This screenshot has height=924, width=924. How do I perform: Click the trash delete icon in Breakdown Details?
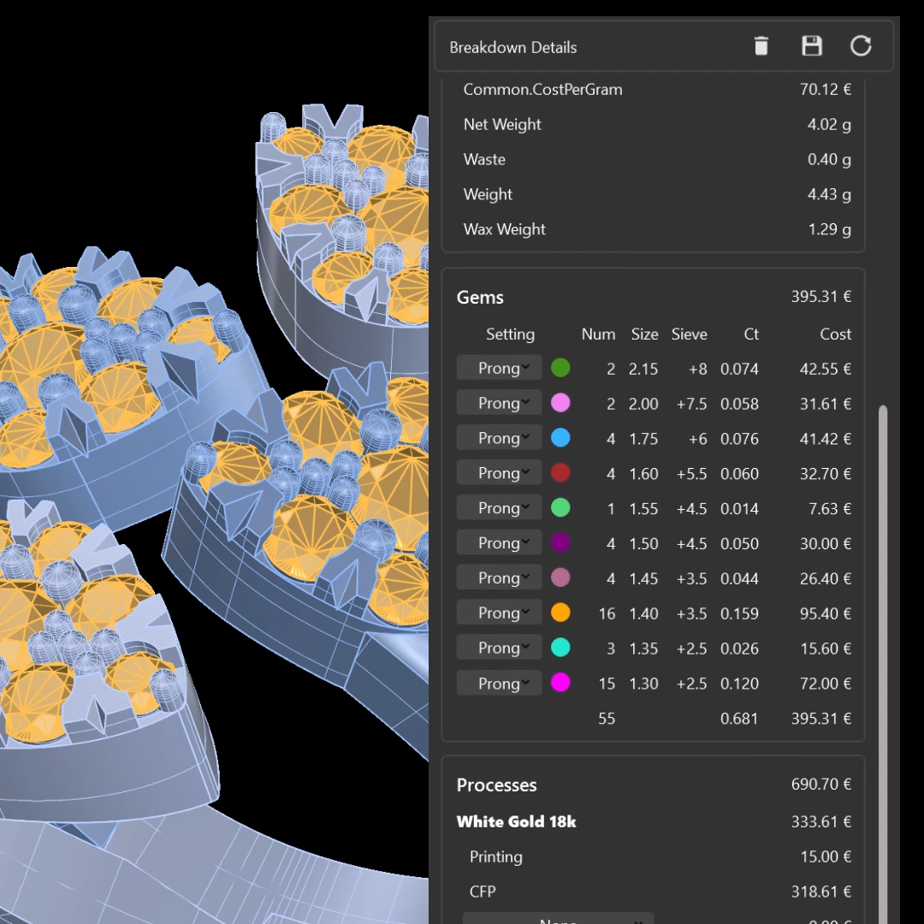tap(761, 46)
